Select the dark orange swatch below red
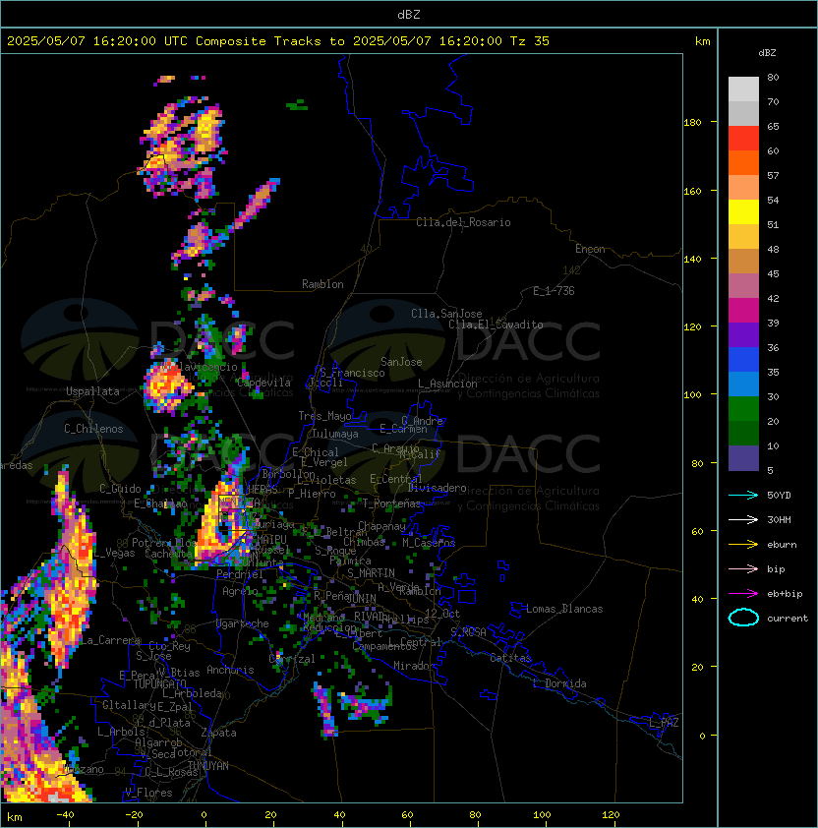Screen dimensions: 818x828 [x=743, y=162]
